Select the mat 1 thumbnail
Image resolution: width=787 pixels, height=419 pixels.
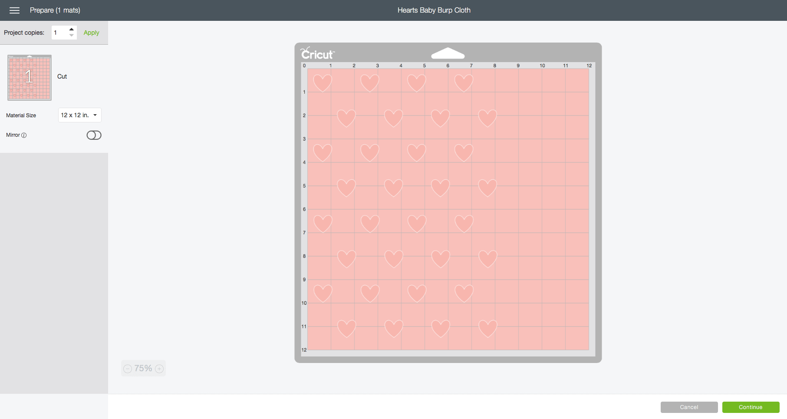(30, 77)
